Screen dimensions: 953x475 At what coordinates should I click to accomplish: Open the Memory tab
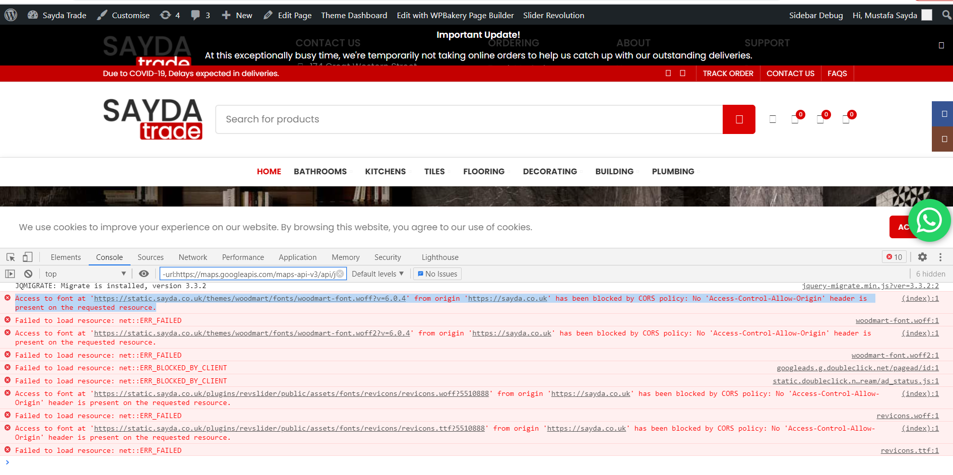click(346, 257)
